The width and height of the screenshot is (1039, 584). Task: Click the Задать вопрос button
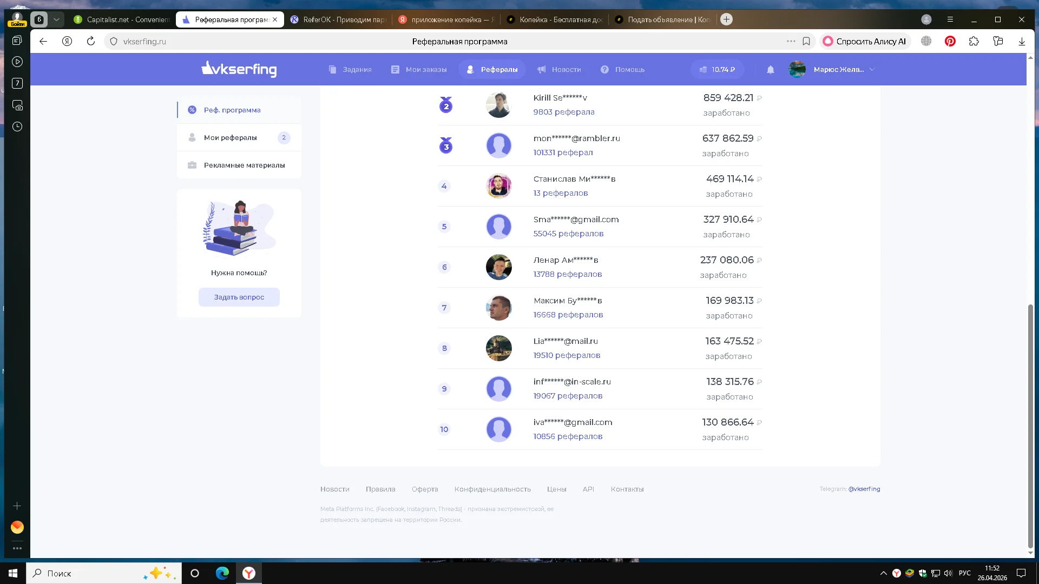[239, 297]
